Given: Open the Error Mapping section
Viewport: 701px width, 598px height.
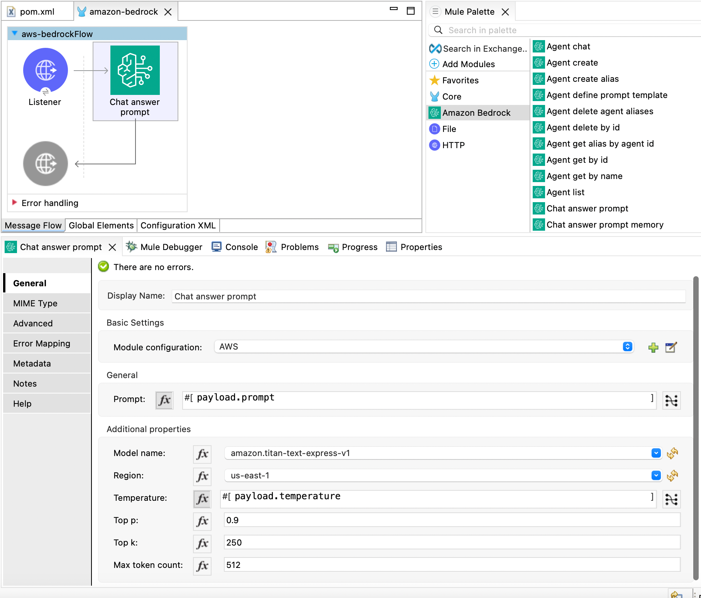Looking at the screenshot, I should [47, 343].
